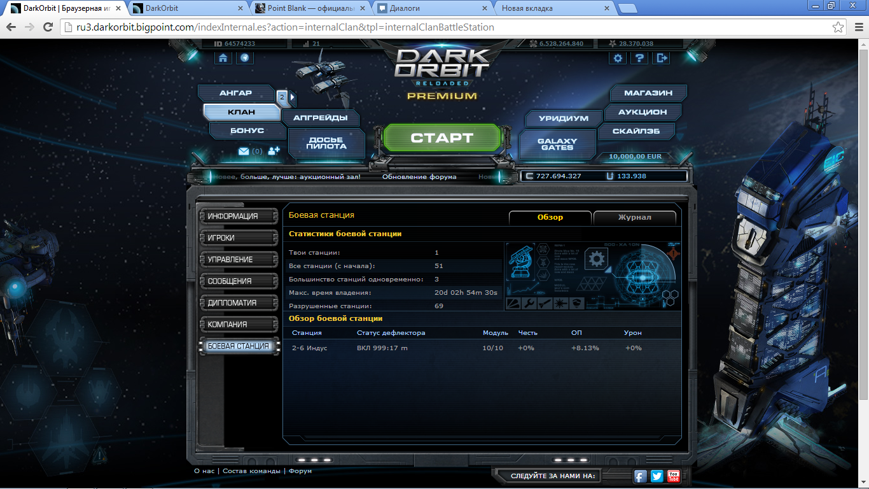This screenshot has height=489, width=869.
Task: Open the Facebook page icon
Action: coord(641,476)
